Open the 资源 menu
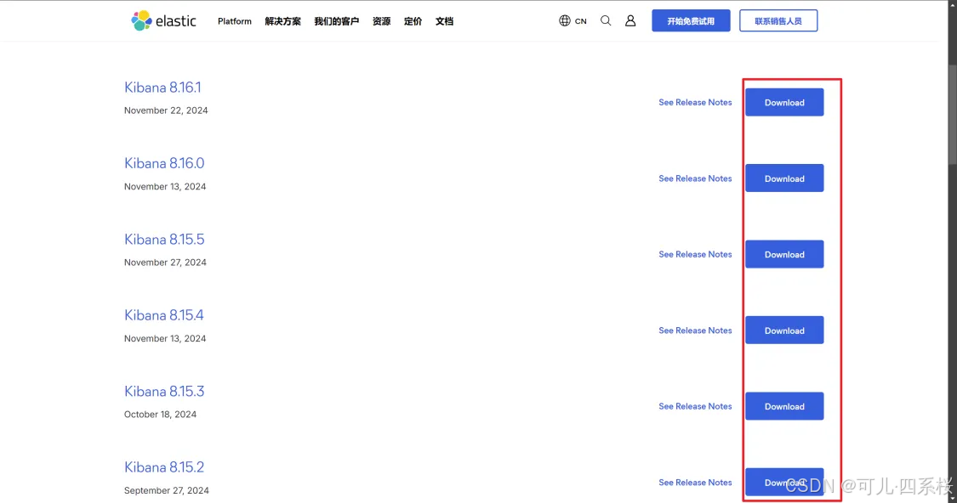957x503 pixels. point(381,20)
